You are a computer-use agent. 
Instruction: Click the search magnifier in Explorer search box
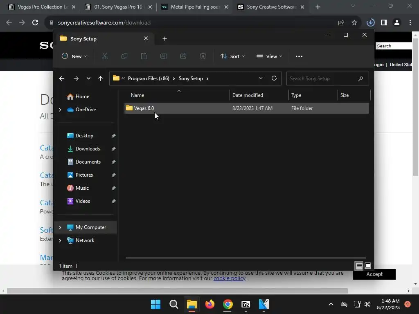360,78
